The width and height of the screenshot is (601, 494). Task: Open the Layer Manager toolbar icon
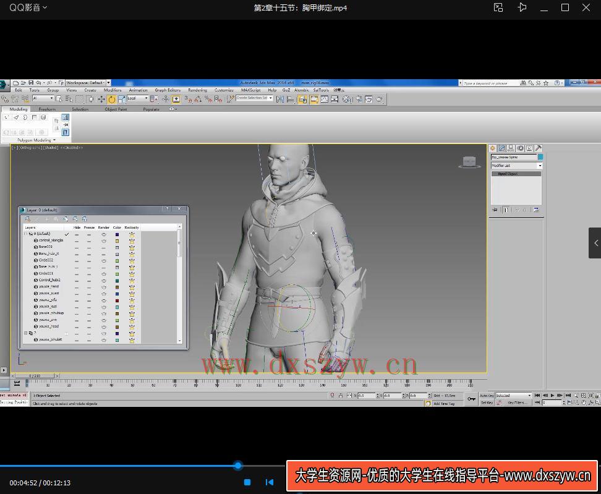tap(303, 100)
